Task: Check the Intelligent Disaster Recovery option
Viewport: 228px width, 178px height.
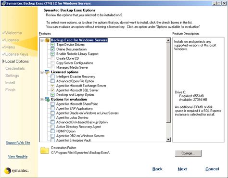Action: tap(52, 76)
